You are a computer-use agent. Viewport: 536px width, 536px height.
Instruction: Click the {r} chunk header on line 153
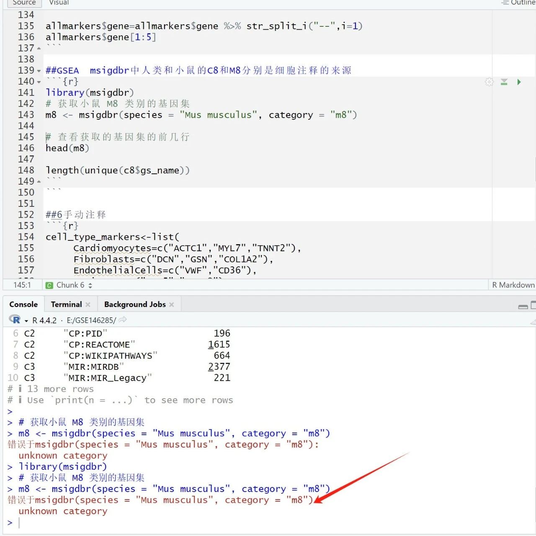click(62, 226)
